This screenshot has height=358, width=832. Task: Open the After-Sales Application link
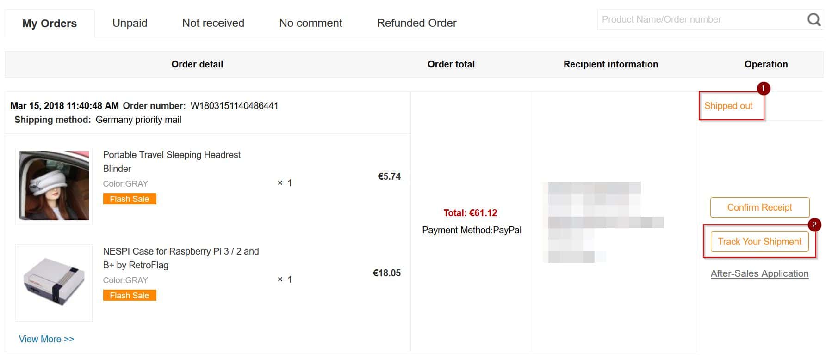pos(759,273)
